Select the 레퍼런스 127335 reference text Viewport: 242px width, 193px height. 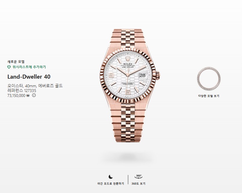(22, 91)
